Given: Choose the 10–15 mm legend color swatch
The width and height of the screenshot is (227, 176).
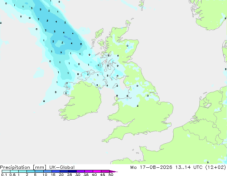Looking at the screenshot, I should [x=47, y=171].
